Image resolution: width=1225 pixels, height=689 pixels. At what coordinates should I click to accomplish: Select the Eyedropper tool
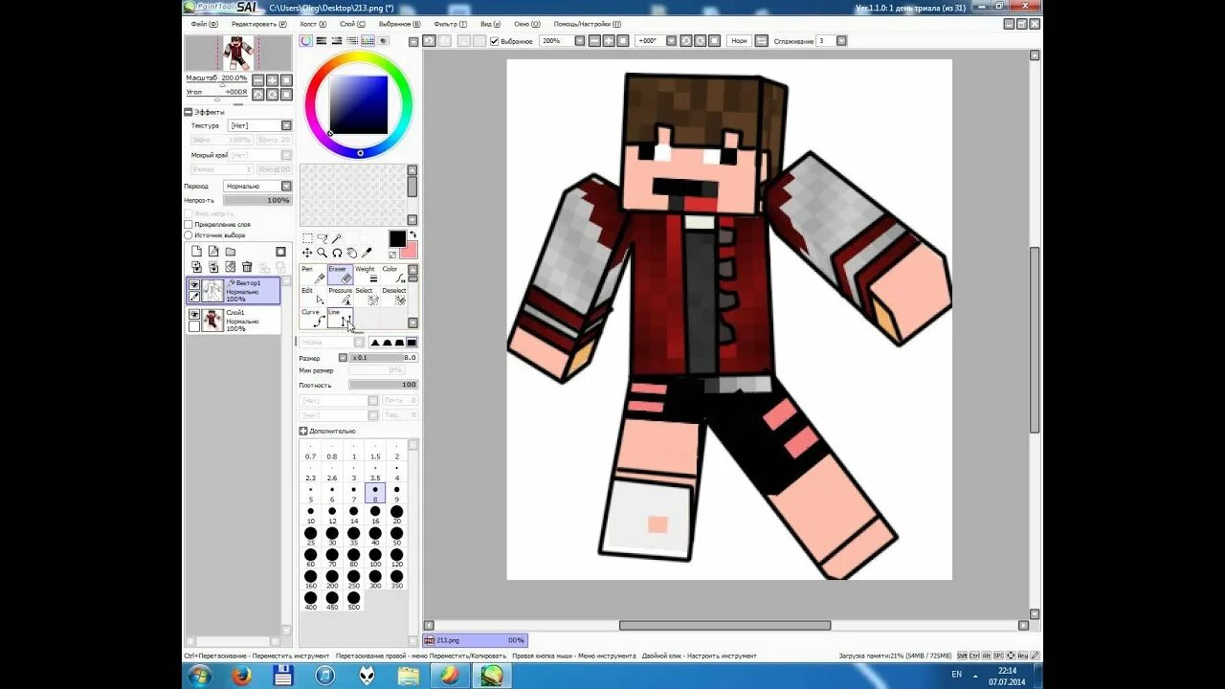point(367,253)
